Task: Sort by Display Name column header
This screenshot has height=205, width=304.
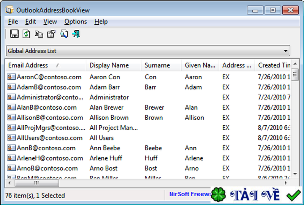Action: pos(114,65)
